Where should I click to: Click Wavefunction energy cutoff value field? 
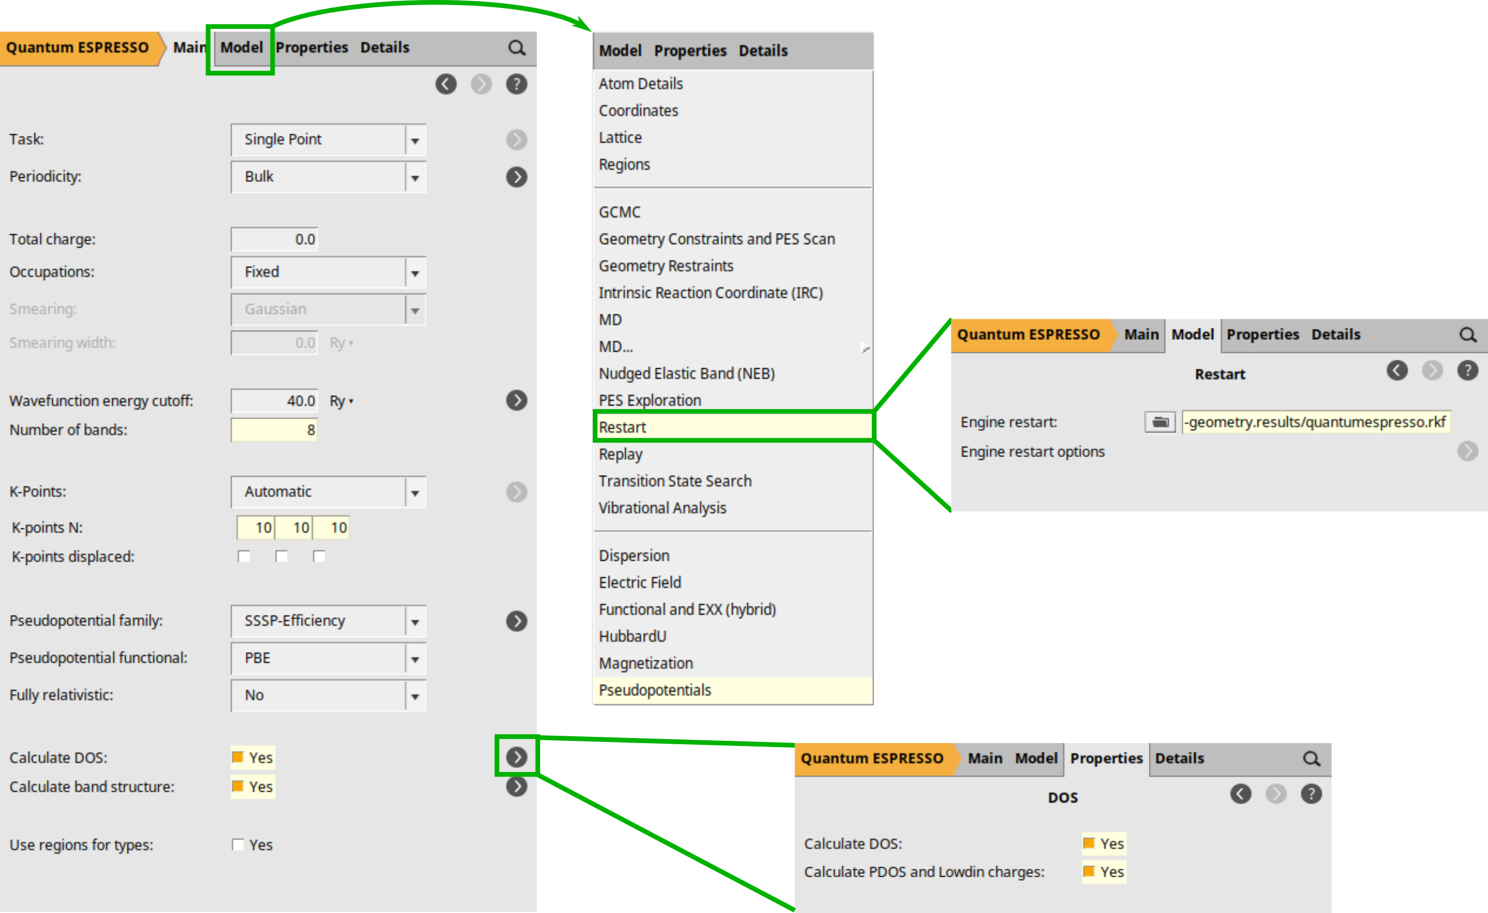274,400
